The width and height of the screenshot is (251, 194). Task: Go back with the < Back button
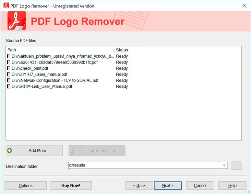139,186
